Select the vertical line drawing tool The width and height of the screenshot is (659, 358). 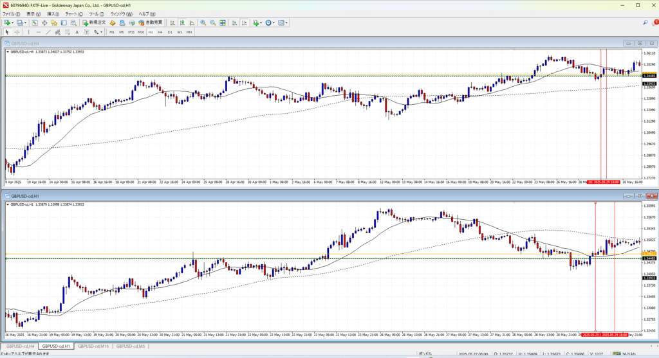click(30, 31)
